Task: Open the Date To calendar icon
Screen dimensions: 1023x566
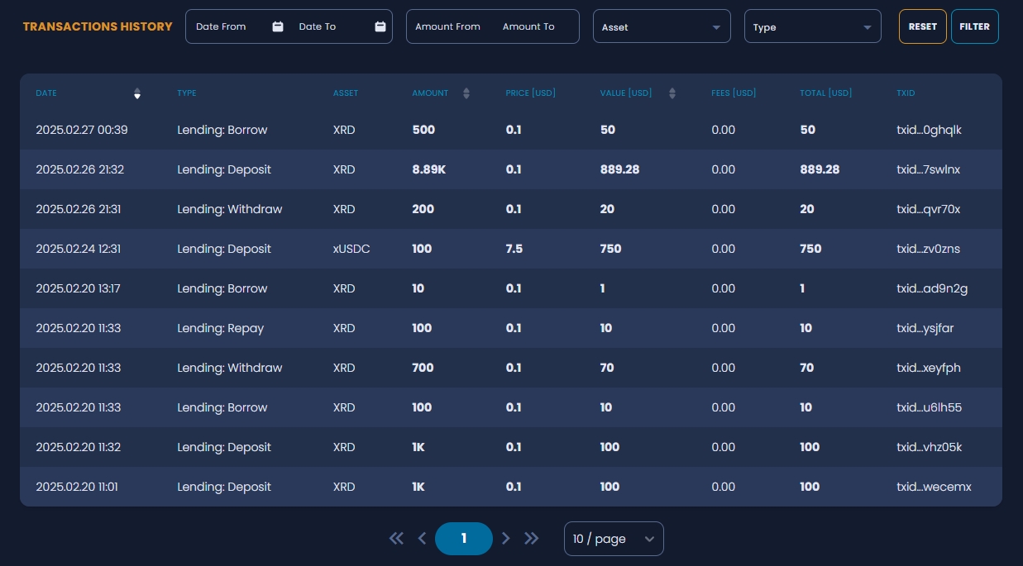Action: click(x=380, y=26)
